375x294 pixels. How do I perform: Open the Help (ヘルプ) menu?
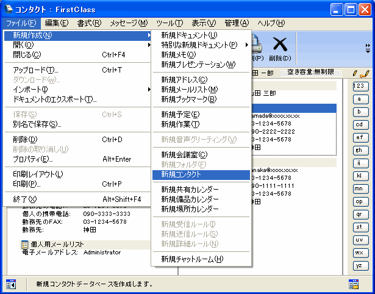(x=271, y=23)
